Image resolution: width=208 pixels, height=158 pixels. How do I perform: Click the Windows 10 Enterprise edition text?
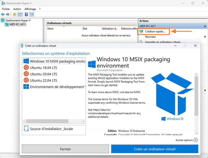pyautogui.click(x=132, y=131)
